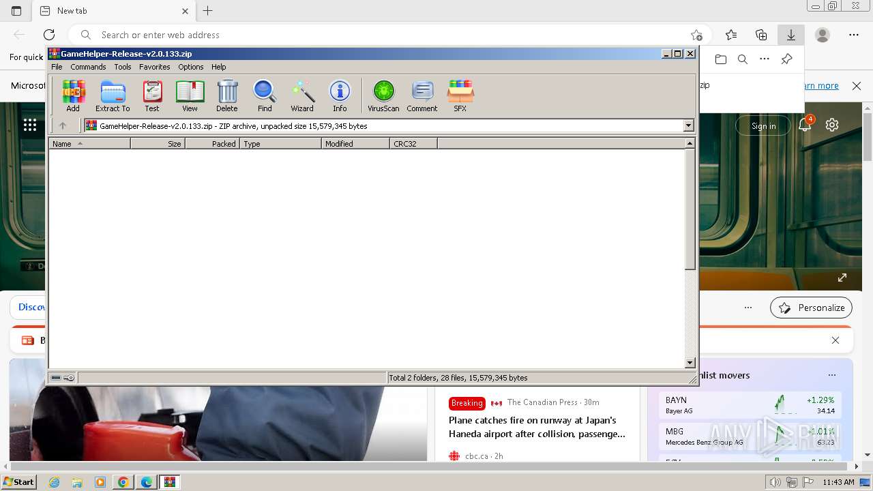Click the Breaking news tag
Viewport: 873px width, 491px height.
point(467,403)
